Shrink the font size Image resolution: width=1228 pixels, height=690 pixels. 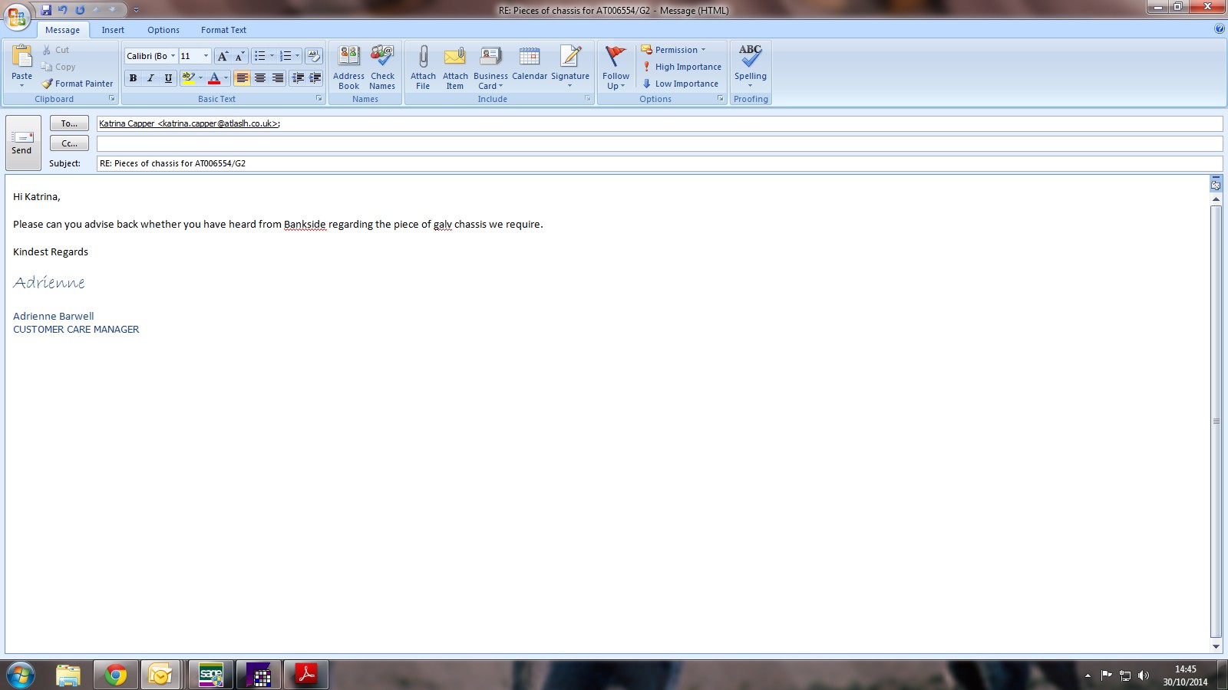[239, 56]
